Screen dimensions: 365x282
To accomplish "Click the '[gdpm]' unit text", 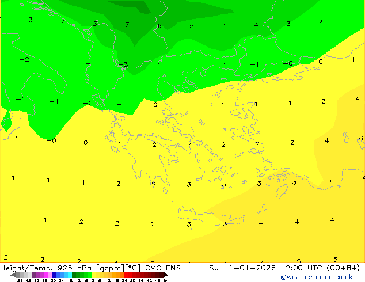I will coord(111,268).
